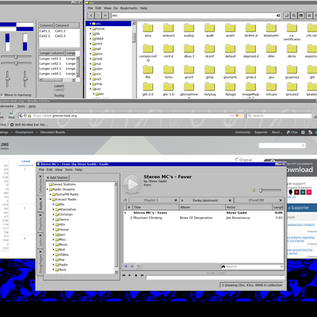Collapse the Icecast Radio node
Screen dimensions: 317x317
point(51,199)
